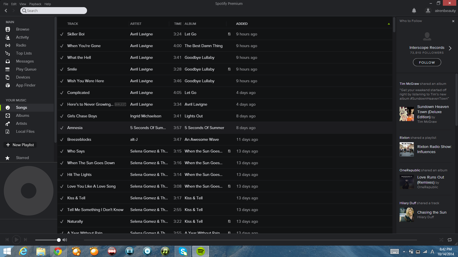Open Internet Explorer from the taskbar
Image resolution: width=458 pixels, height=257 pixels.
pyautogui.click(x=23, y=251)
